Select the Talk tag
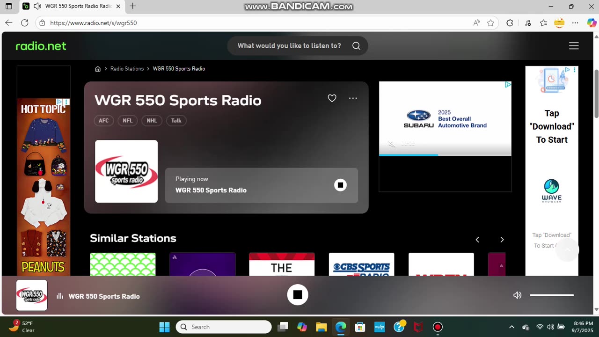The image size is (599, 337). coord(176,121)
